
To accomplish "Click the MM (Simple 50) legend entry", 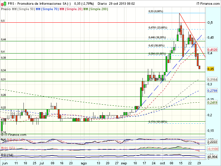I will pyautogui.click(x=23, y=9).
